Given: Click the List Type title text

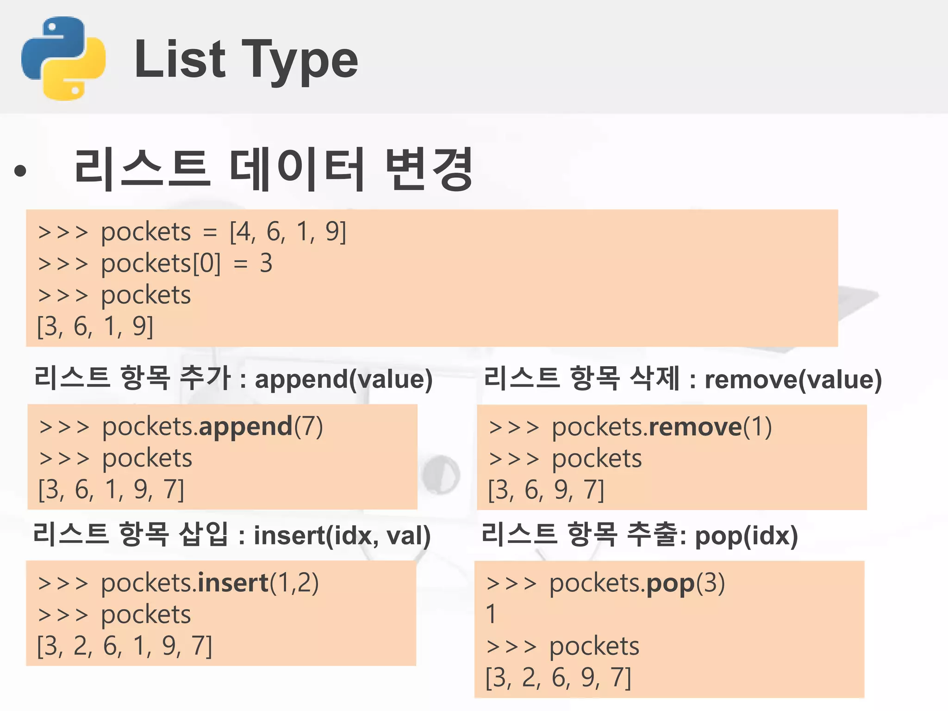Looking at the screenshot, I should (x=246, y=59).
